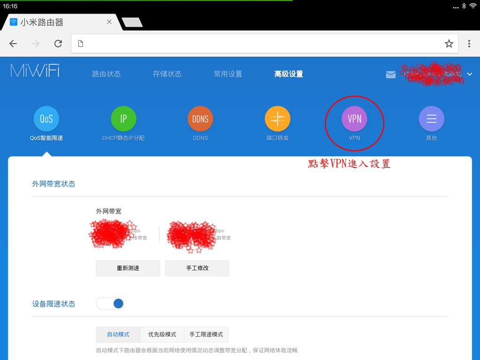Click the page info document icon
This screenshot has height=360, width=480.
click(81, 44)
